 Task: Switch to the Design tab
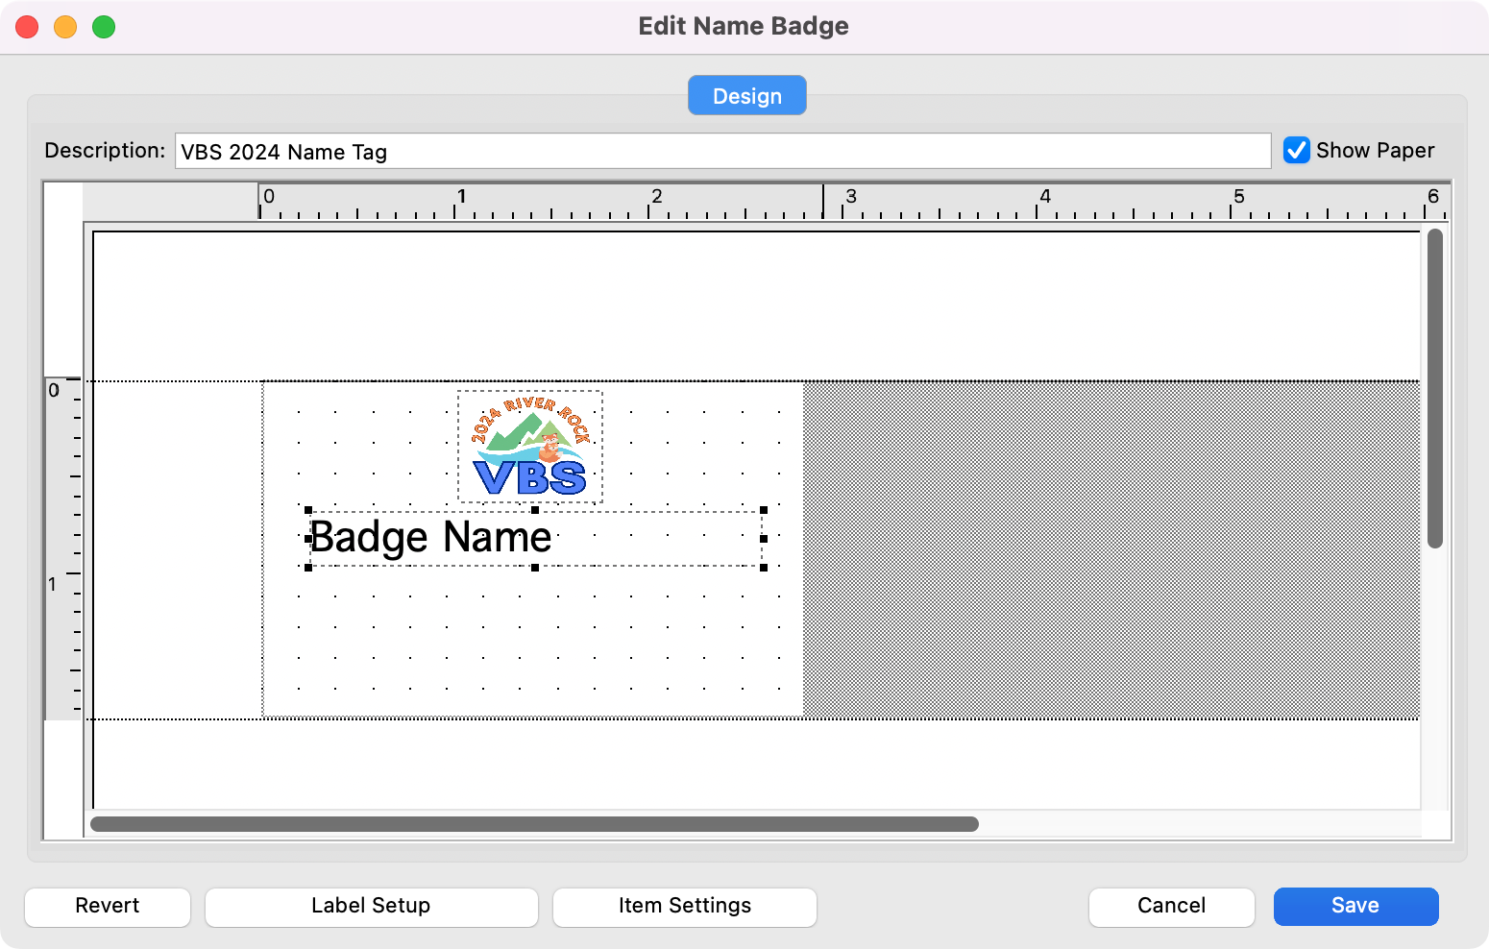[746, 96]
